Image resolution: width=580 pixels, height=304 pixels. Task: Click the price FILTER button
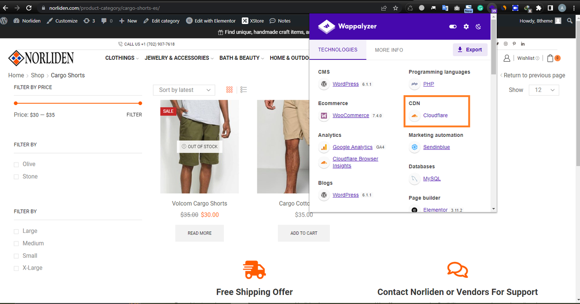pos(134,115)
